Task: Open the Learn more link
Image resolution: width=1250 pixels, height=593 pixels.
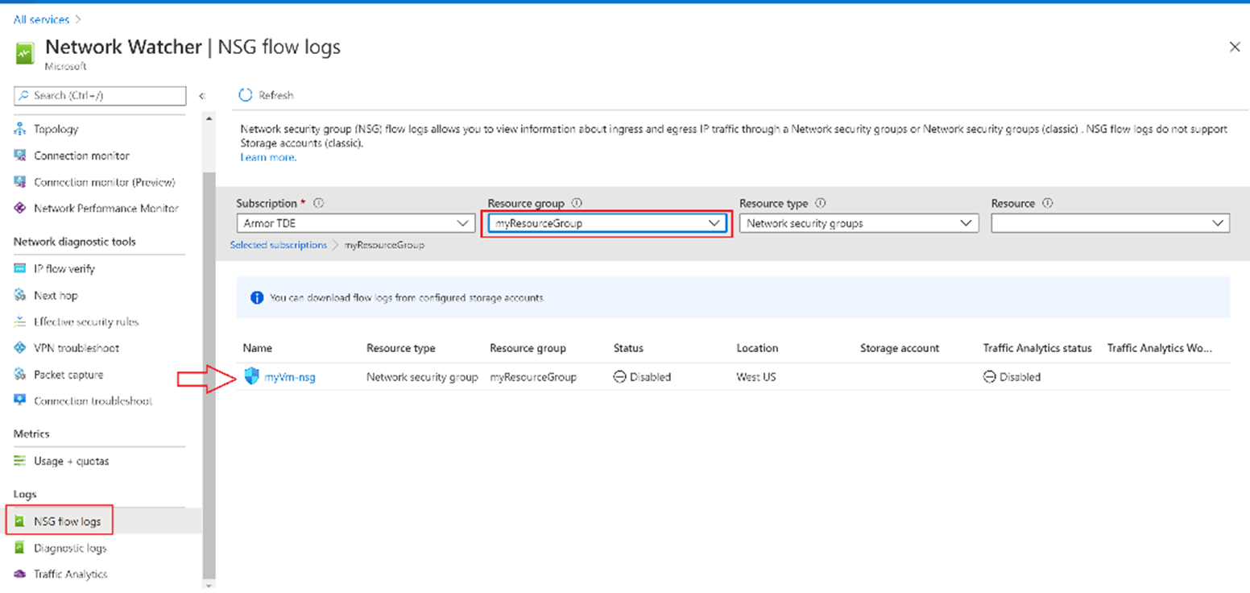Action: click(x=268, y=158)
